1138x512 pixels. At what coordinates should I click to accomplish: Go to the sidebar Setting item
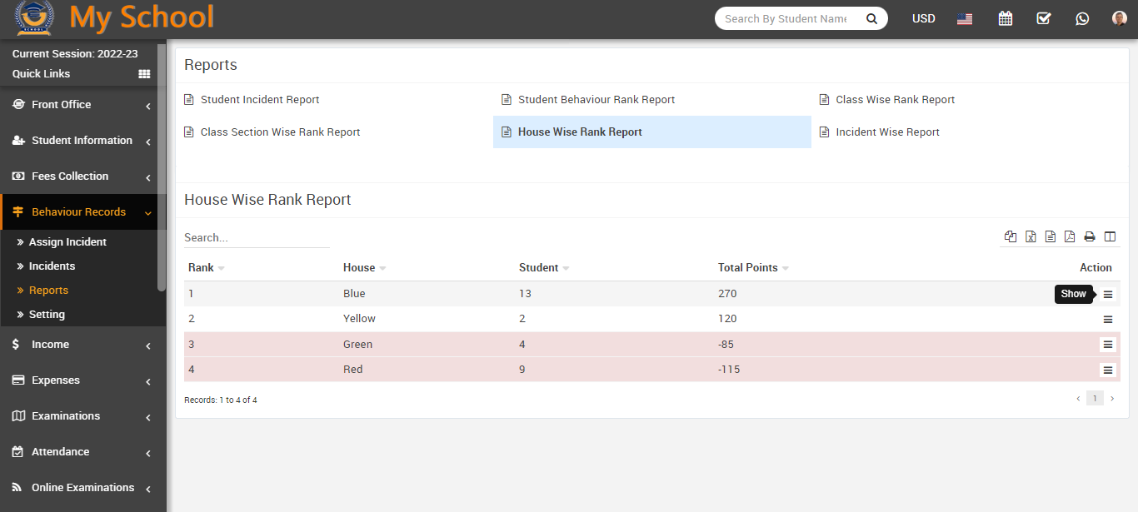point(47,315)
